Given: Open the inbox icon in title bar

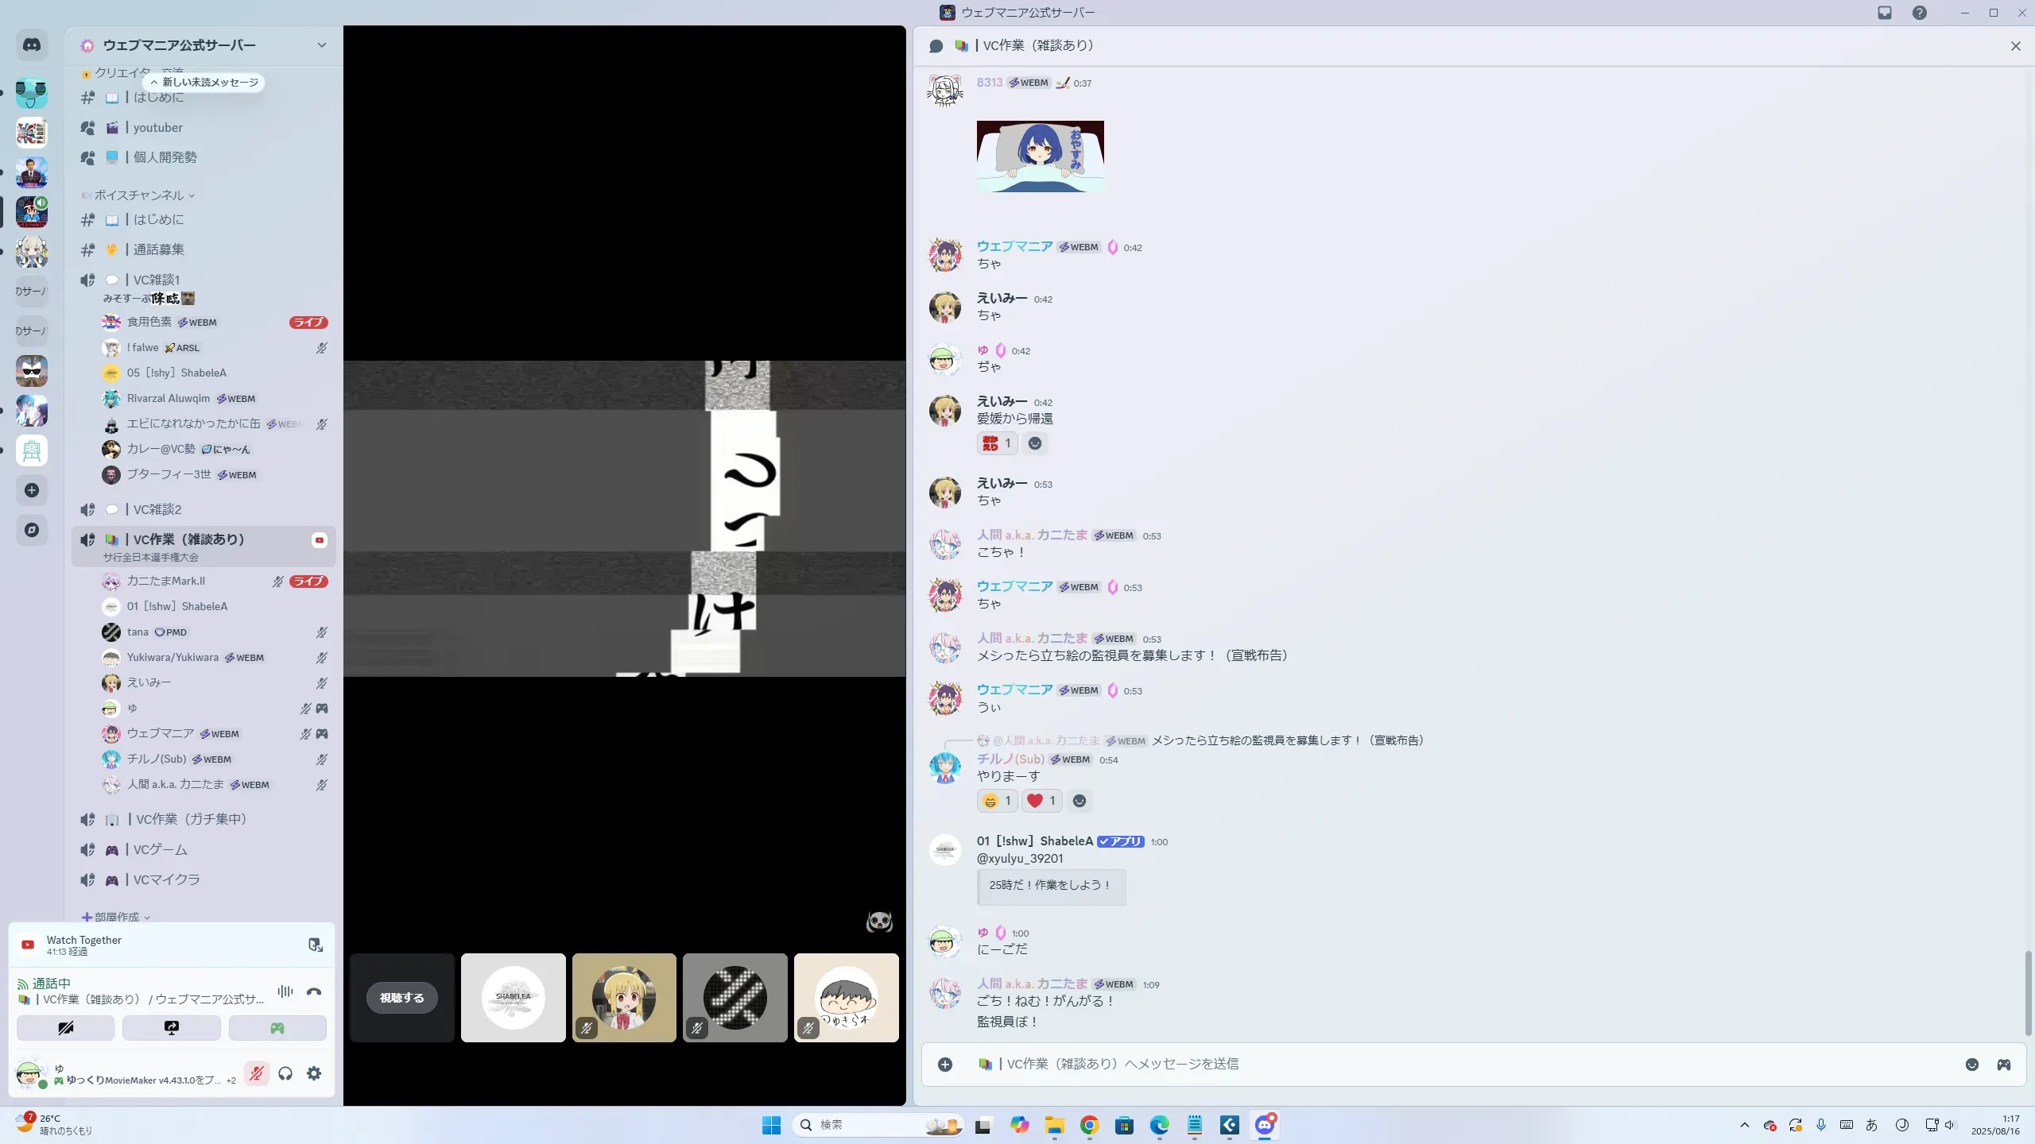Looking at the screenshot, I should 1885,13.
